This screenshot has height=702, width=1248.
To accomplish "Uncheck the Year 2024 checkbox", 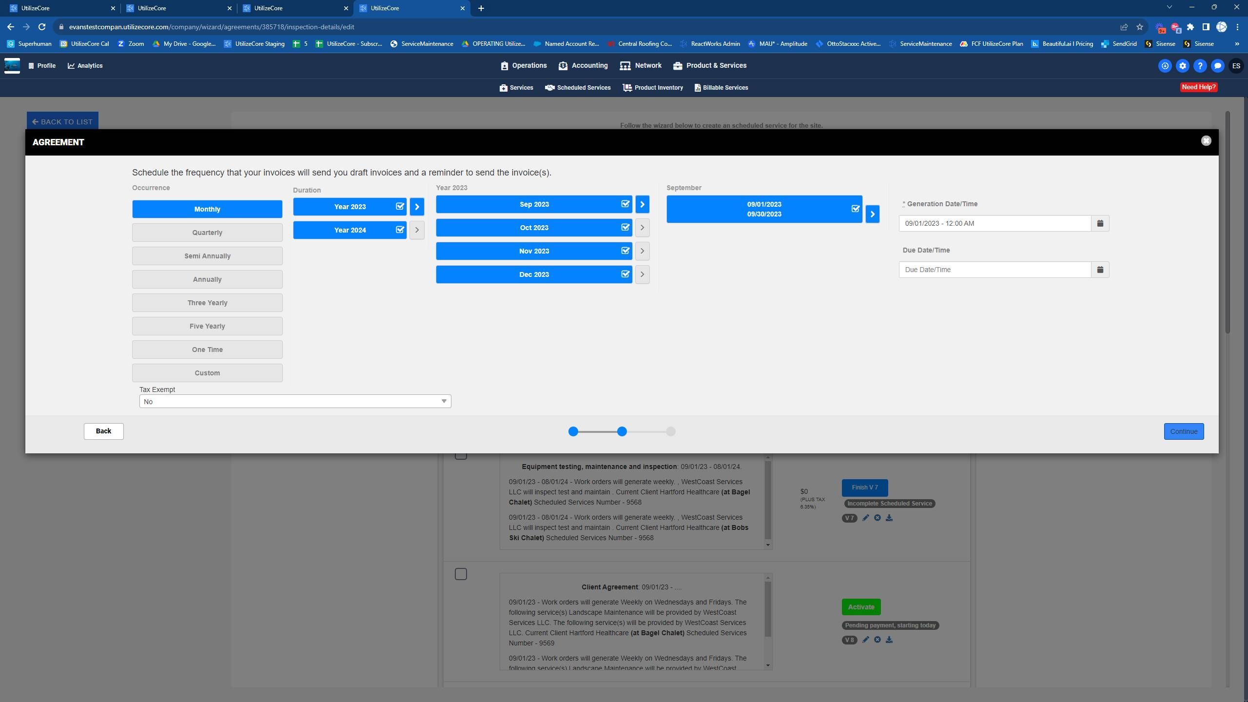I will tap(400, 230).
